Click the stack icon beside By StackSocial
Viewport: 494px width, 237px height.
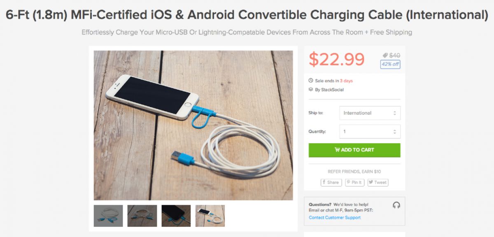(311, 89)
